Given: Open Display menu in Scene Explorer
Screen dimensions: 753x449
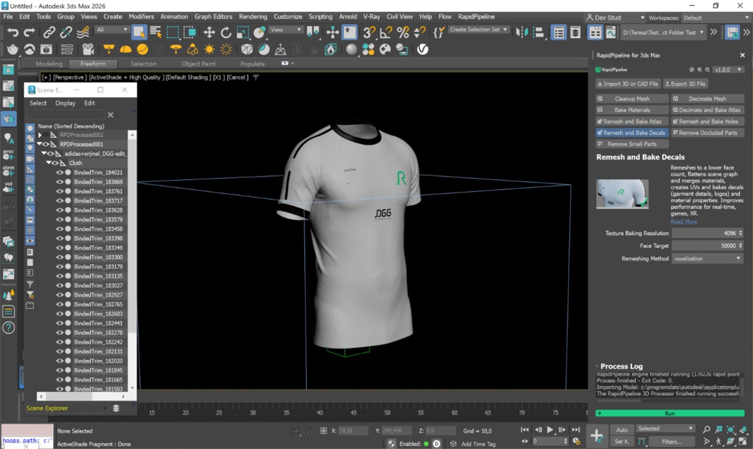Looking at the screenshot, I should (x=65, y=103).
